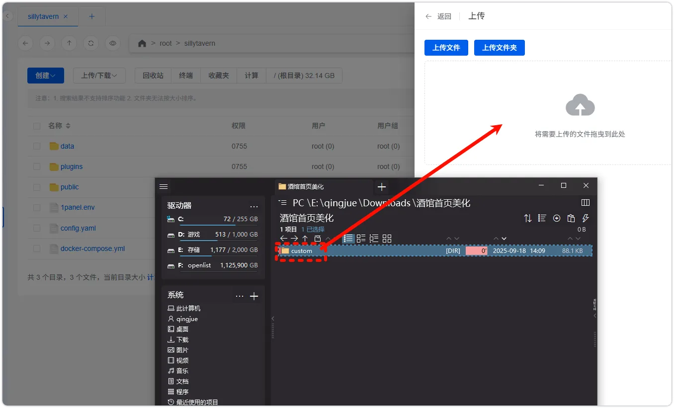Open sort options via the up-down arrows icon
Image resolution: width=674 pixels, height=408 pixels.
point(528,218)
